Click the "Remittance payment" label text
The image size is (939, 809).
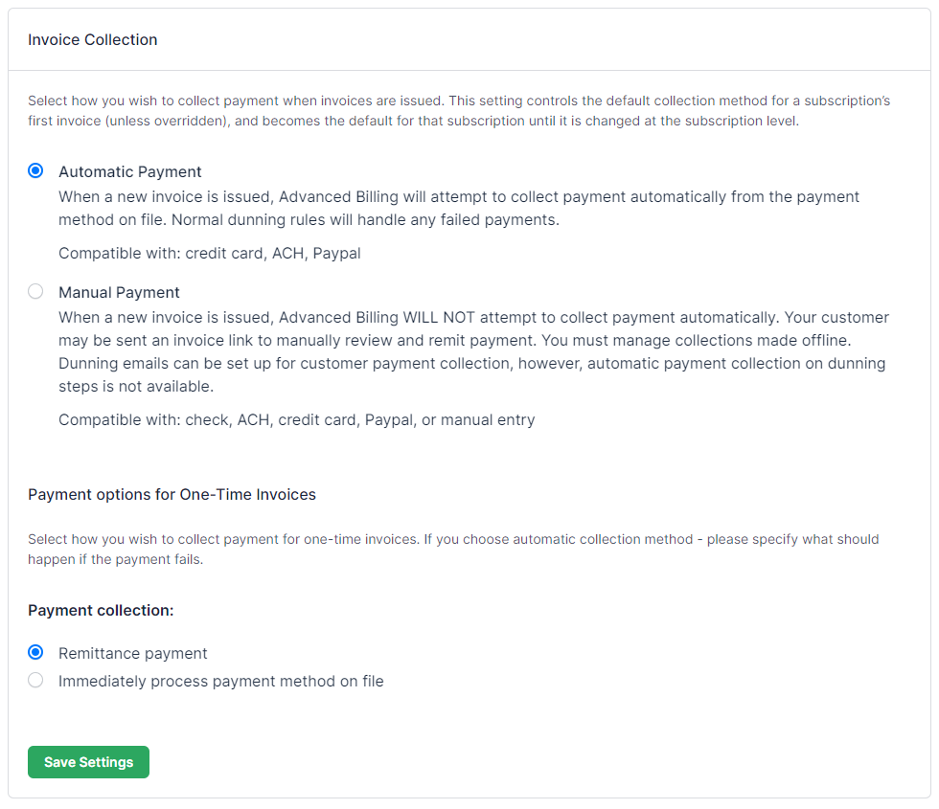(132, 653)
